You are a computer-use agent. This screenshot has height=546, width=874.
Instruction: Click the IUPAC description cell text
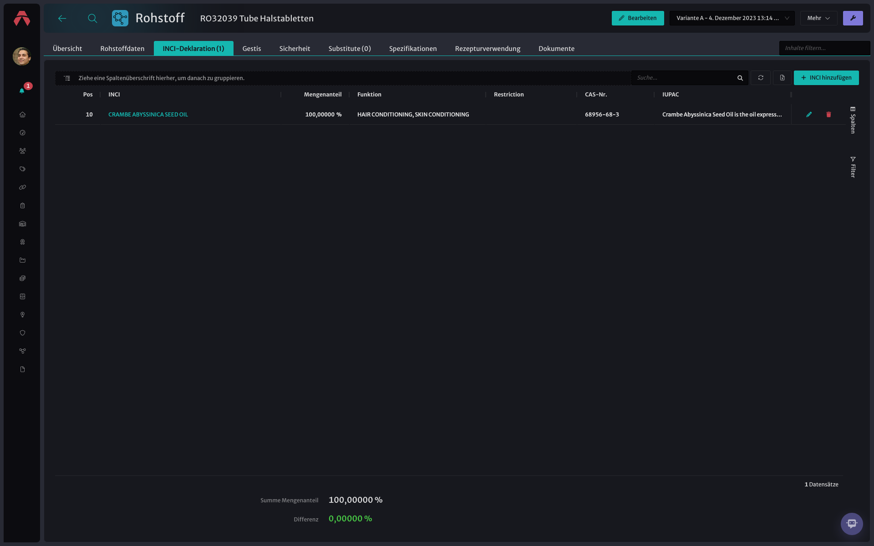point(722,115)
